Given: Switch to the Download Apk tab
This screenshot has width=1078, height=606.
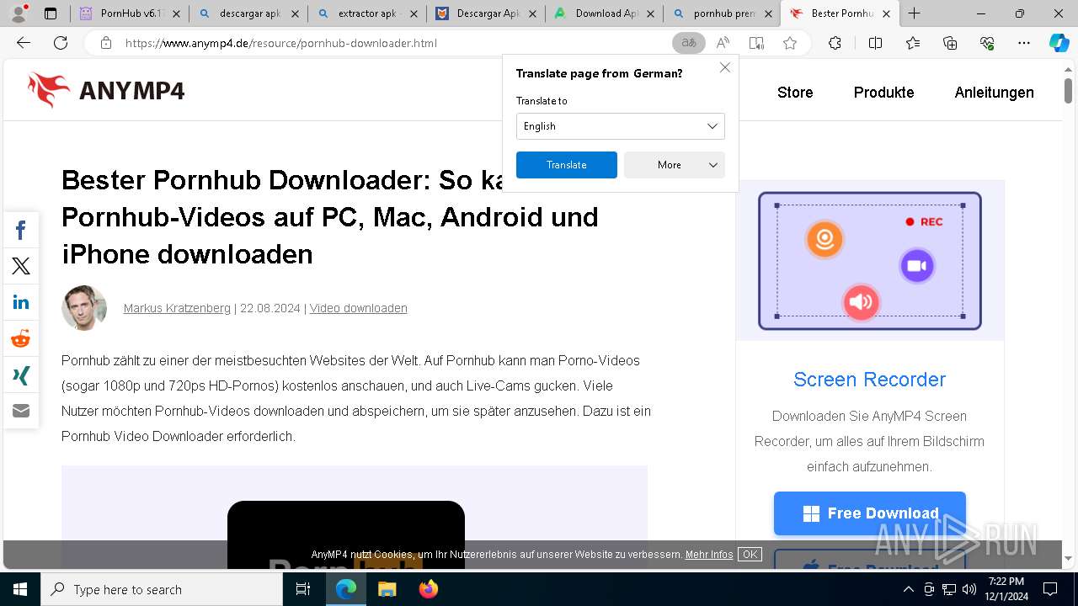Looking at the screenshot, I should click(x=603, y=13).
